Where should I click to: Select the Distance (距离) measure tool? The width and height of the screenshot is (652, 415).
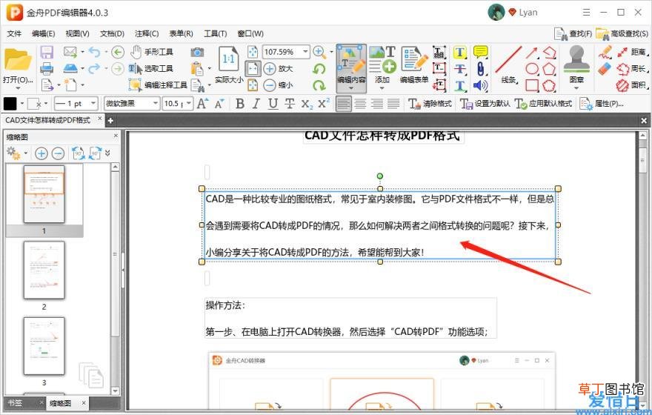click(x=631, y=52)
